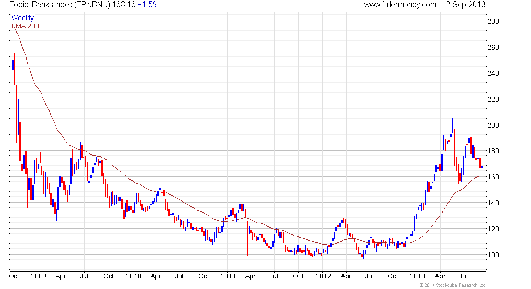531x289 pixels.
Task: Select the 'Weekly' legend label
Action: click(x=23, y=18)
